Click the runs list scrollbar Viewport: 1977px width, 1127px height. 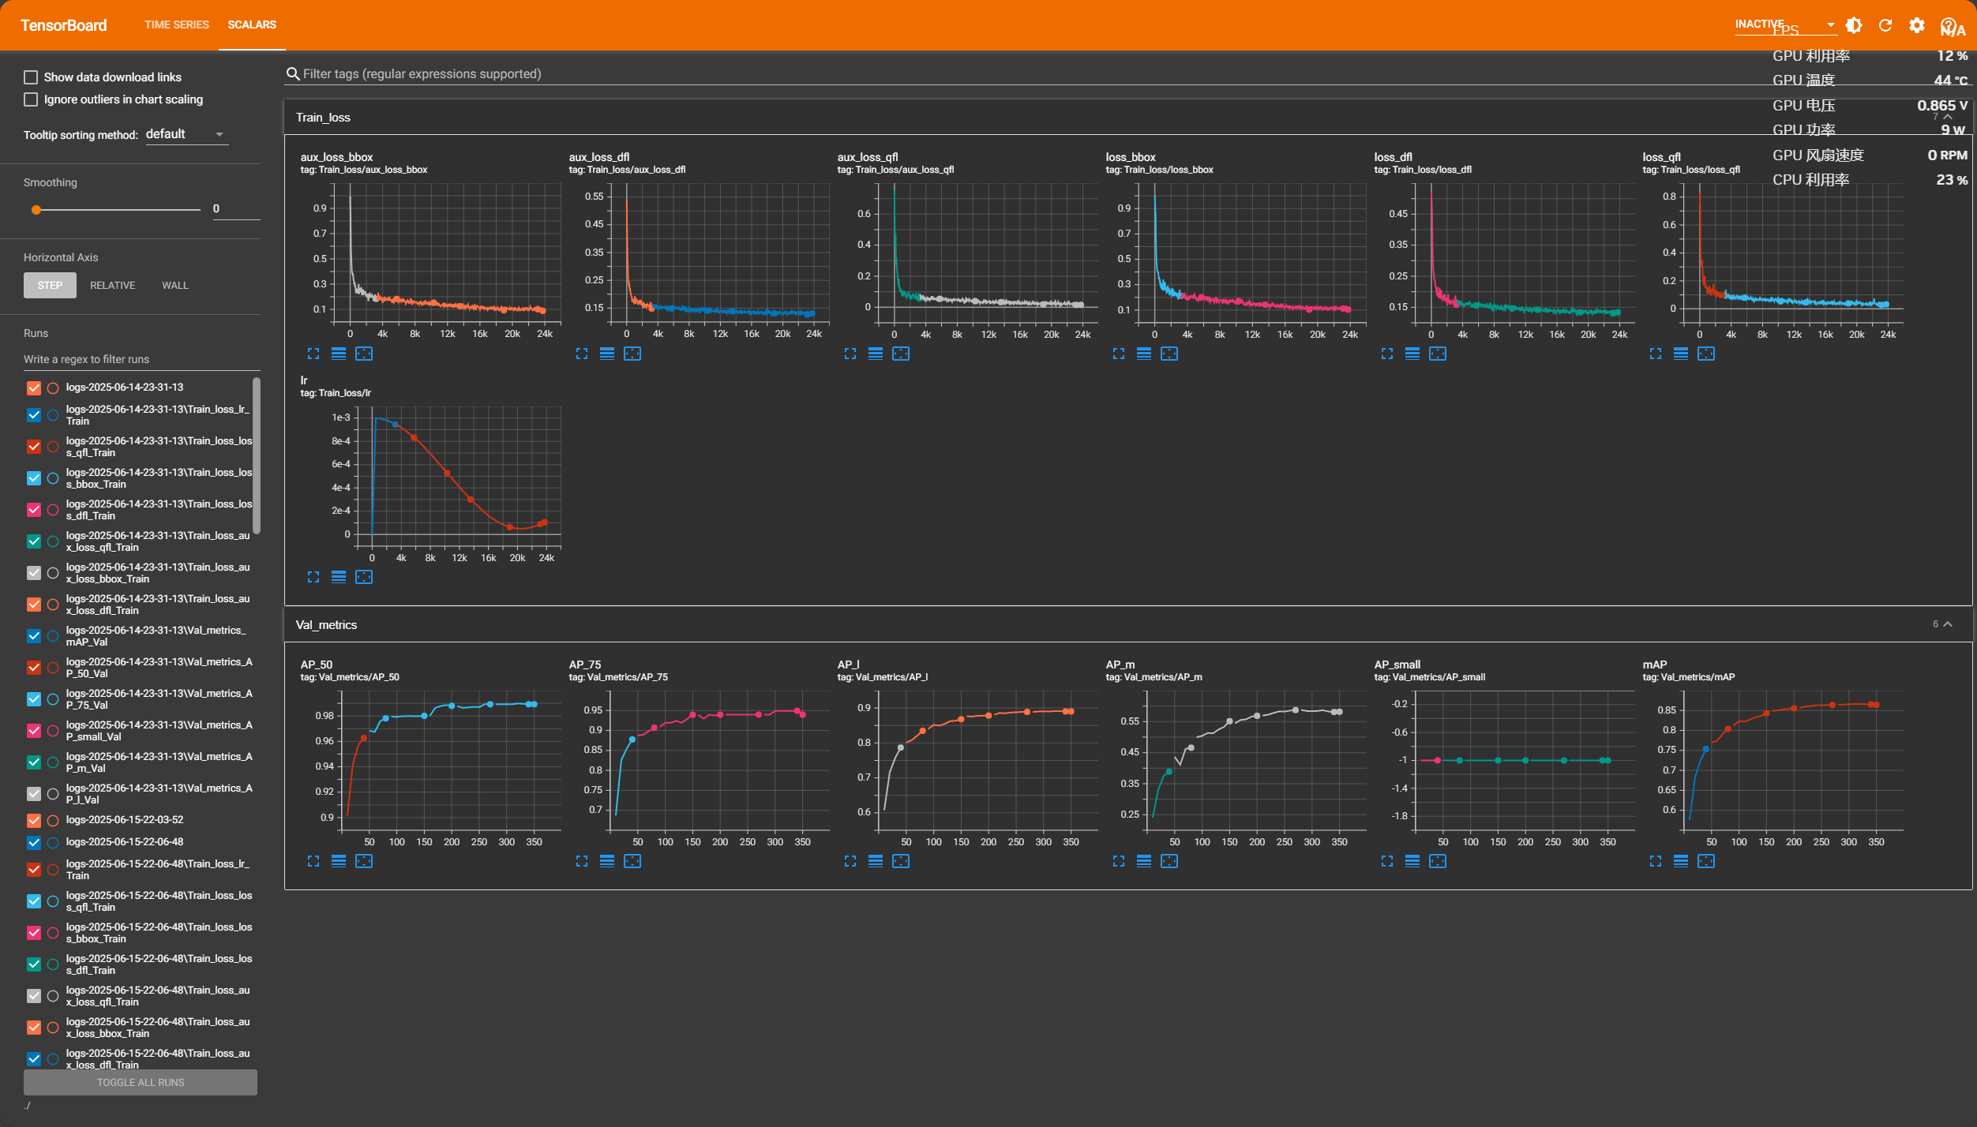coord(256,455)
